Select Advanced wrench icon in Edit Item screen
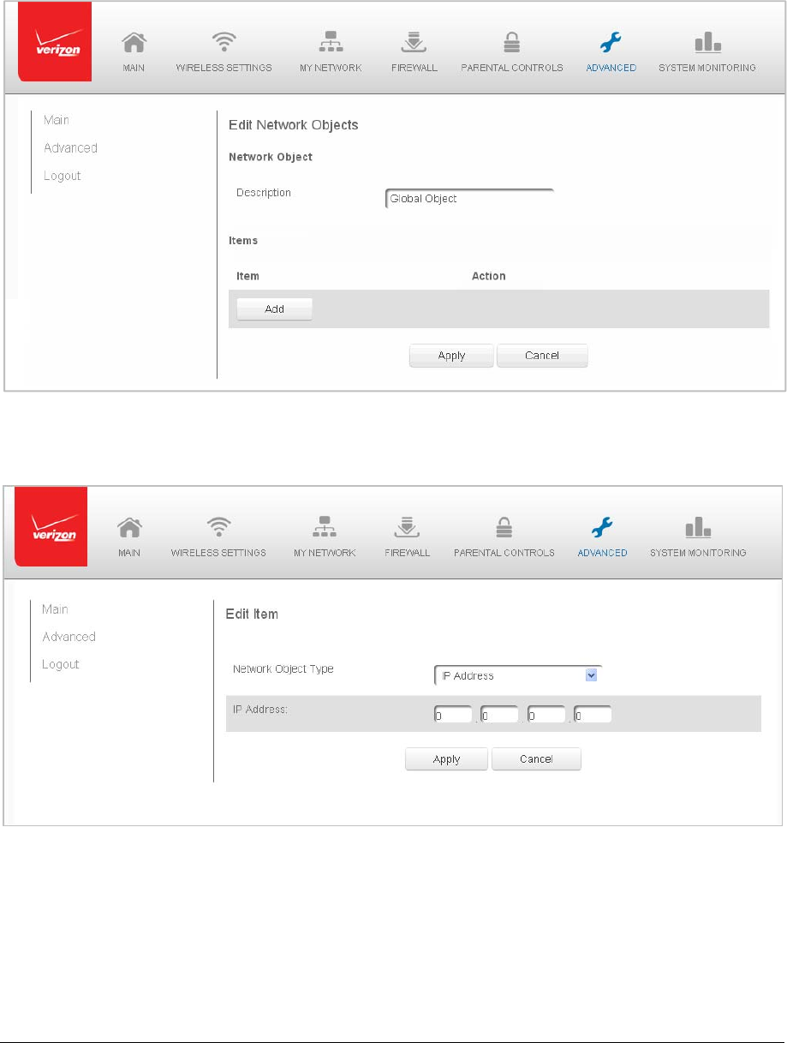Viewport: 787px width, 1043px height. pyautogui.click(x=603, y=527)
